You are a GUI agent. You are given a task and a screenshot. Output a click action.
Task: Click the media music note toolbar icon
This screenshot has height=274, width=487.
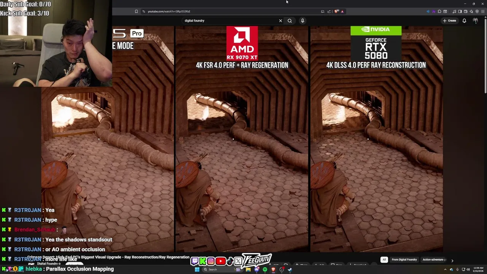pos(454,11)
